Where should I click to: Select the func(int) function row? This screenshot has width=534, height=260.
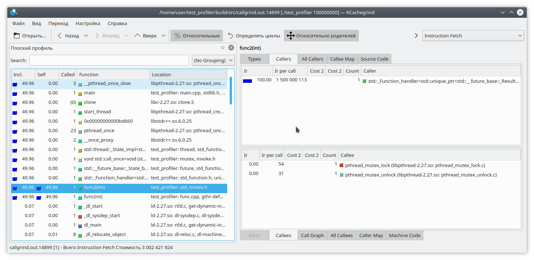click(119, 197)
